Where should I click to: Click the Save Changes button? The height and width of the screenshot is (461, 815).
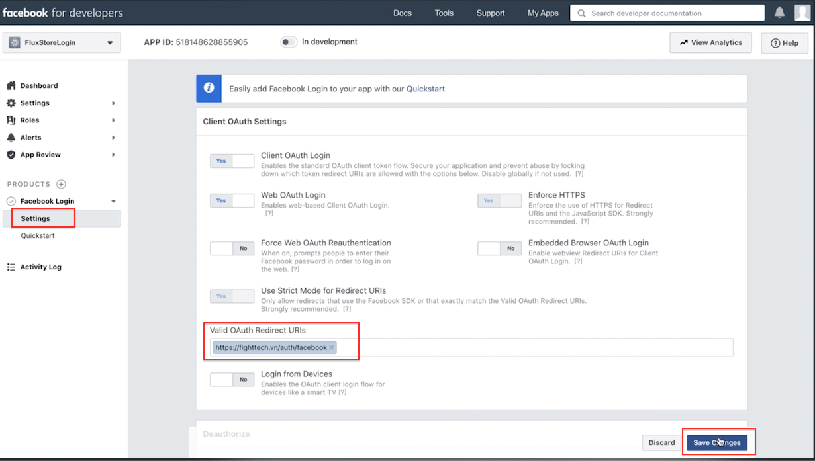[x=717, y=442]
